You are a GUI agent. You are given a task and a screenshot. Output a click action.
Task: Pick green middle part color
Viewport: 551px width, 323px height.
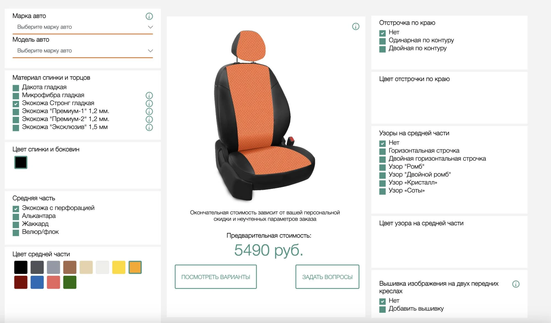70,282
